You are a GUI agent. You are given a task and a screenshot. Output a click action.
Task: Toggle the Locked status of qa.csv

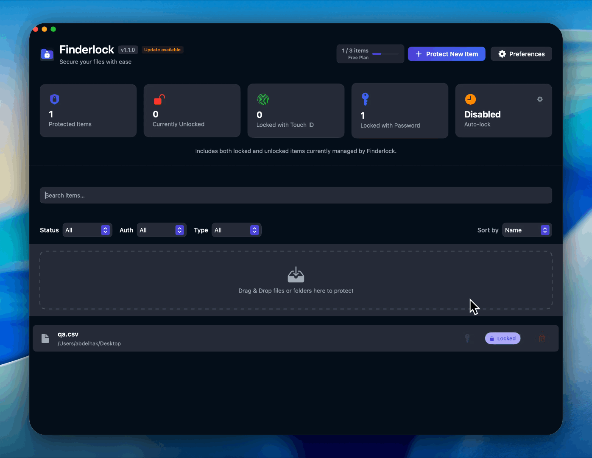pyautogui.click(x=503, y=338)
